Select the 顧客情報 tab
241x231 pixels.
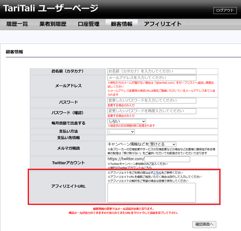click(x=122, y=24)
